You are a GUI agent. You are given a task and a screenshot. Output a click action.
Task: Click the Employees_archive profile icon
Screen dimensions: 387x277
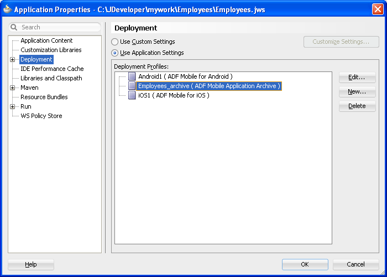pos(132,86)
